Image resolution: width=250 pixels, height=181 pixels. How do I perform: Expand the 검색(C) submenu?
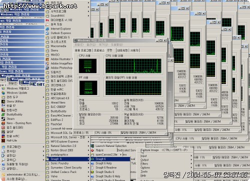pos(23,160)
